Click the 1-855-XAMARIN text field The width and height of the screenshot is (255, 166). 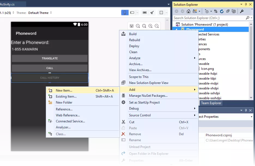pos(50,49)
